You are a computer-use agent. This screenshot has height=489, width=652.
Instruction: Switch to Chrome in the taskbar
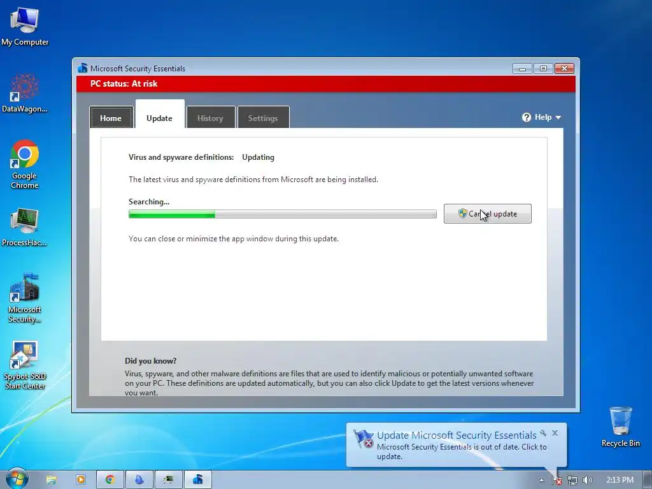110,480
